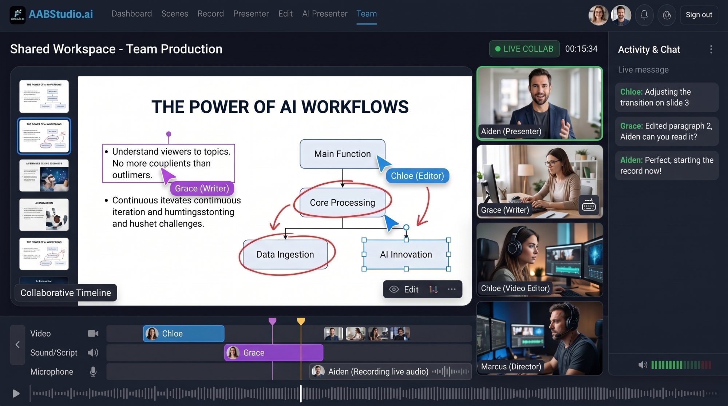Image resolution: width=728 pixels, height=406 pixels.
Task: Click the Collaborative Timeline label
Action: tap(66, 292)
